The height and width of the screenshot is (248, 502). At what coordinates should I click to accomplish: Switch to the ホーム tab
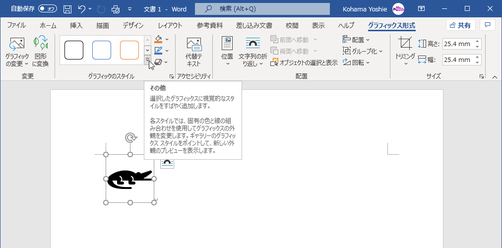coord(48,26)
